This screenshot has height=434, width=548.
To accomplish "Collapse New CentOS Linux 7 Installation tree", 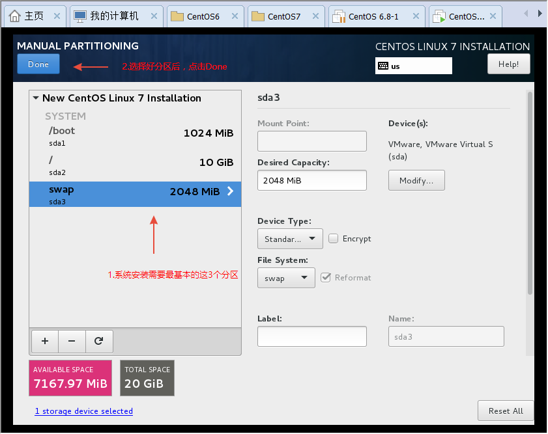I will [36, 98].
